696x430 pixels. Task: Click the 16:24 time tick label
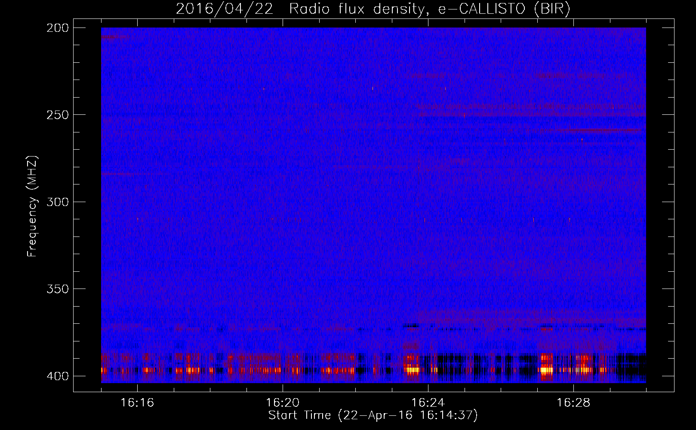point(428,402)
